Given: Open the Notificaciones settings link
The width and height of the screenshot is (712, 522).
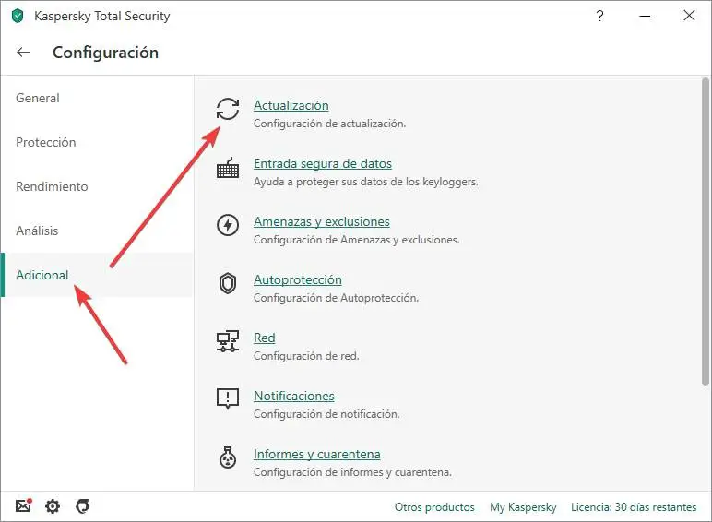Looking at the screenshot, I should click(x=294, y=396).
